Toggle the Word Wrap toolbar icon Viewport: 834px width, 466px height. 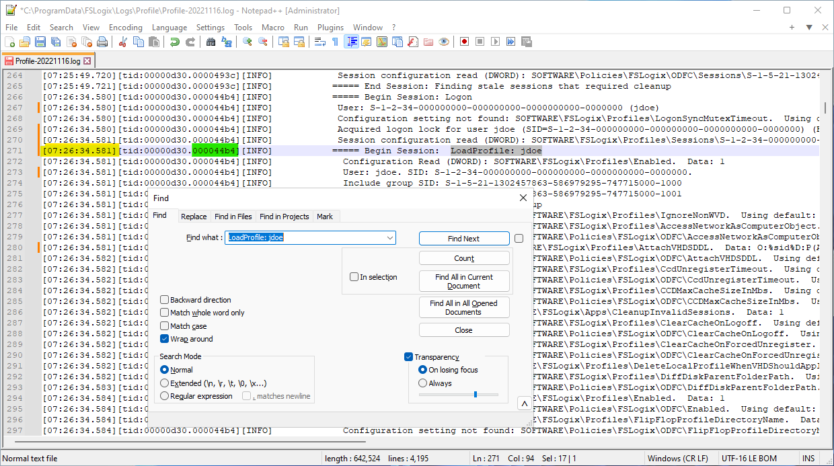click(320, 42)
